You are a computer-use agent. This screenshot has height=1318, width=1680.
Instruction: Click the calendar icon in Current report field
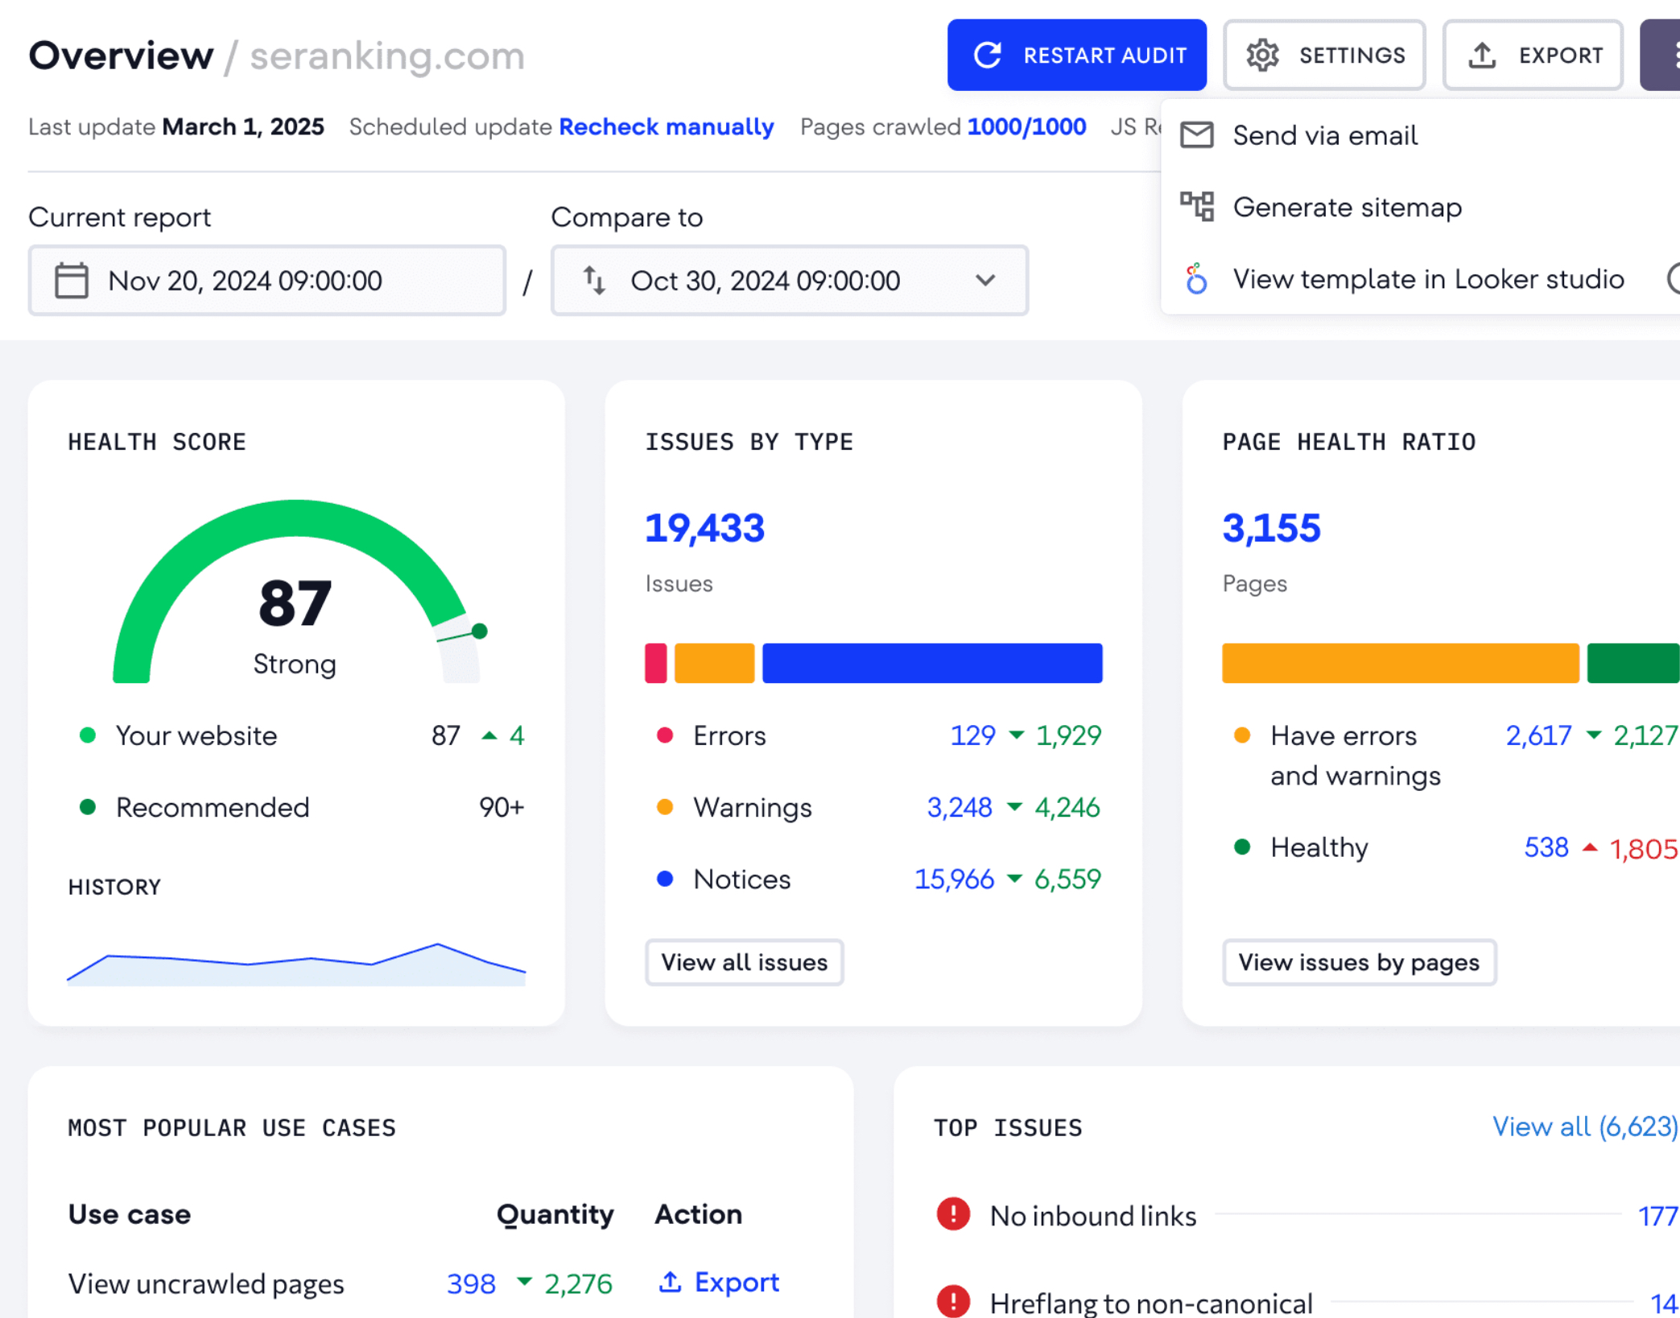(71, 280)
